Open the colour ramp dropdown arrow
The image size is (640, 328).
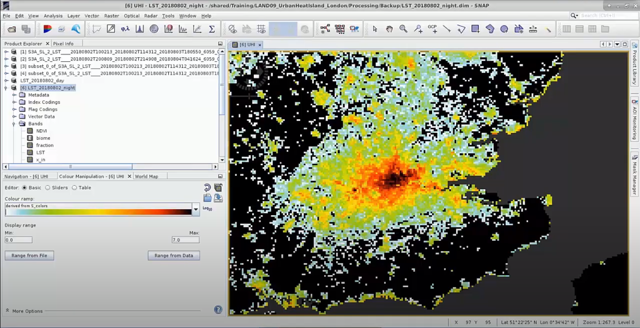[x=196, y=209]
